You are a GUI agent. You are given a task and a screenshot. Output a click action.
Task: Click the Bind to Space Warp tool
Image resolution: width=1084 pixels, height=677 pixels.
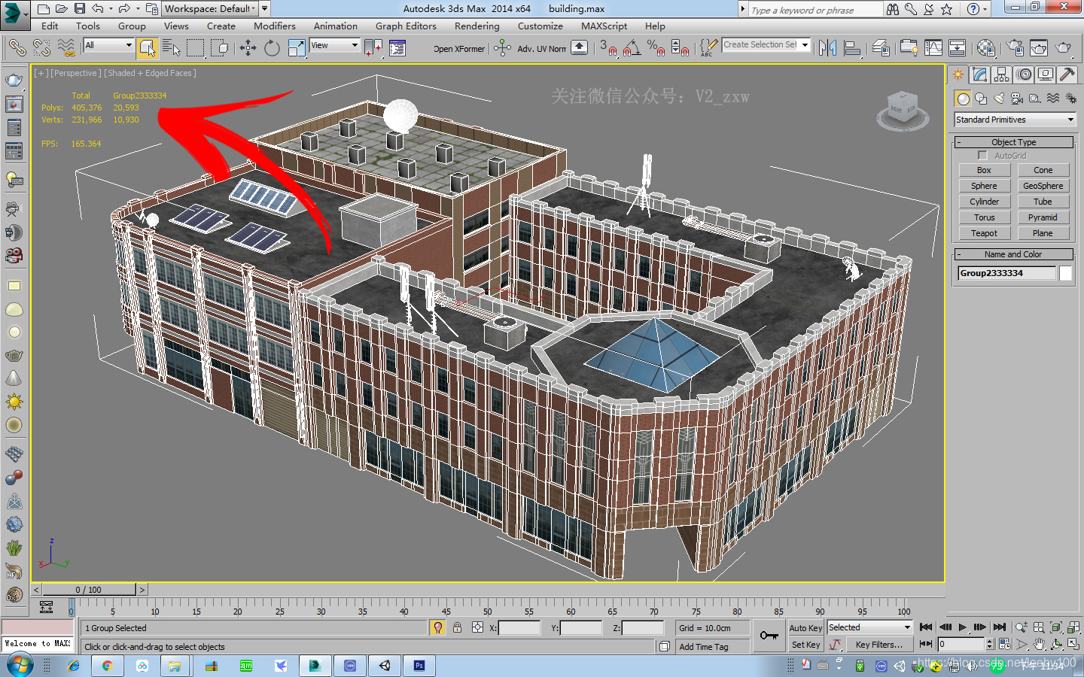[66, 48]
